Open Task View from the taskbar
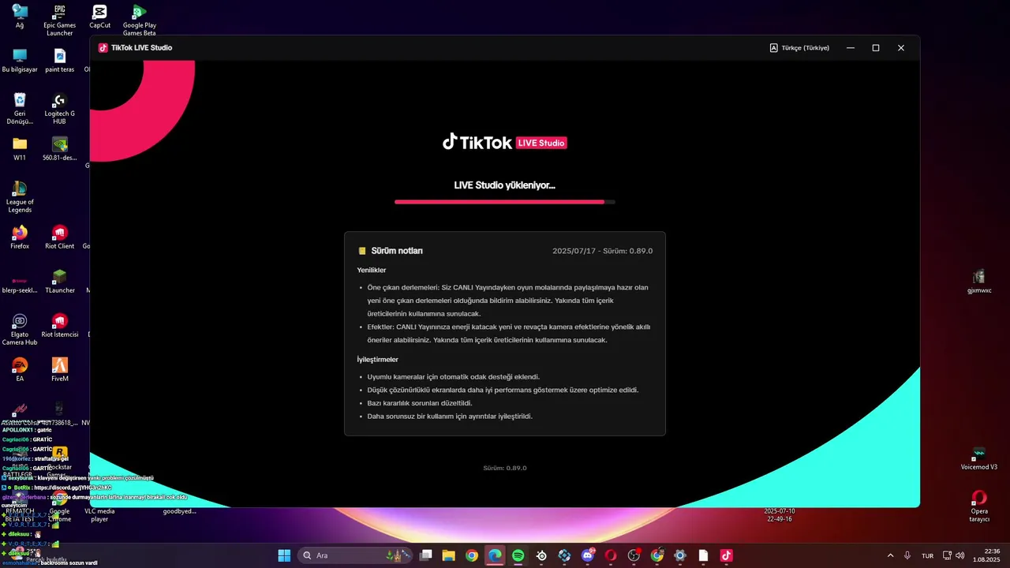Viewport: 1010px width, 568px height. pyautogui.click(x=426, y=555)
